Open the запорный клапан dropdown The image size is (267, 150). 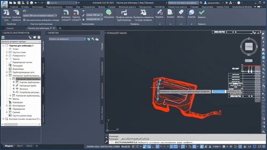[94, 19]
